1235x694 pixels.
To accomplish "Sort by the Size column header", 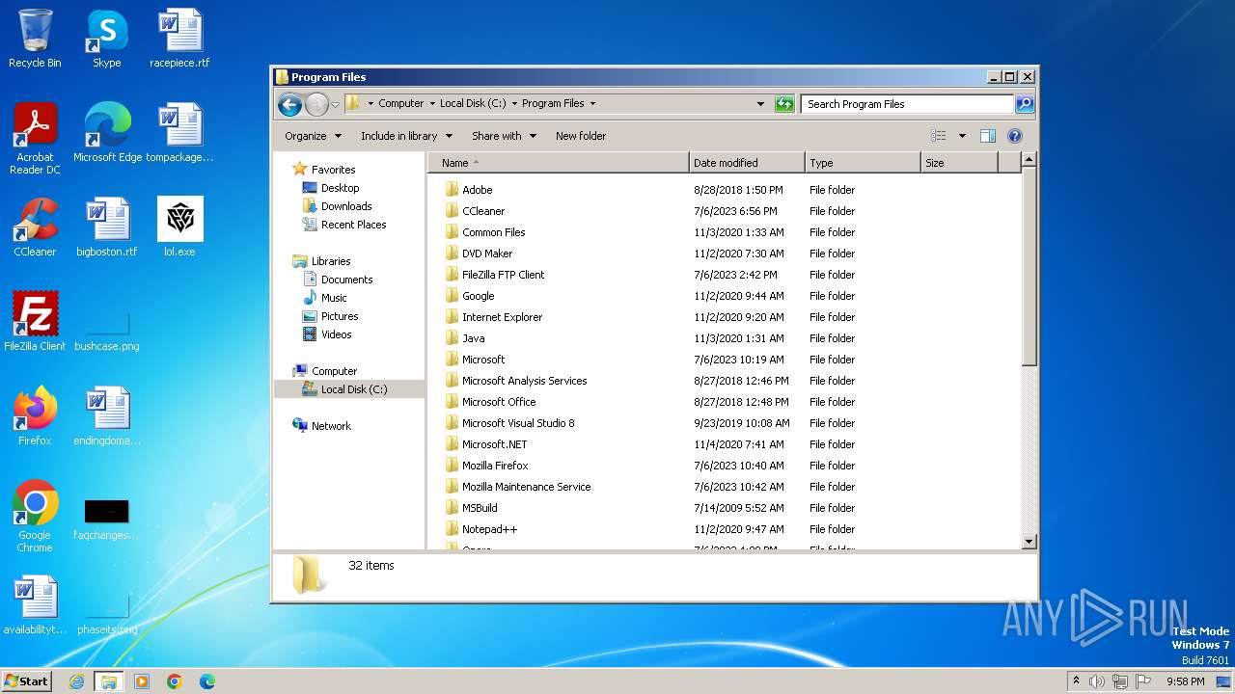I will [x=959, y=163].
